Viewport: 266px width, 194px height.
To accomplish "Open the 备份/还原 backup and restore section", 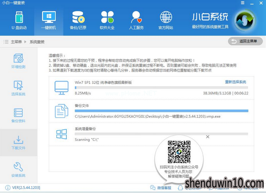I will point(78,20).
